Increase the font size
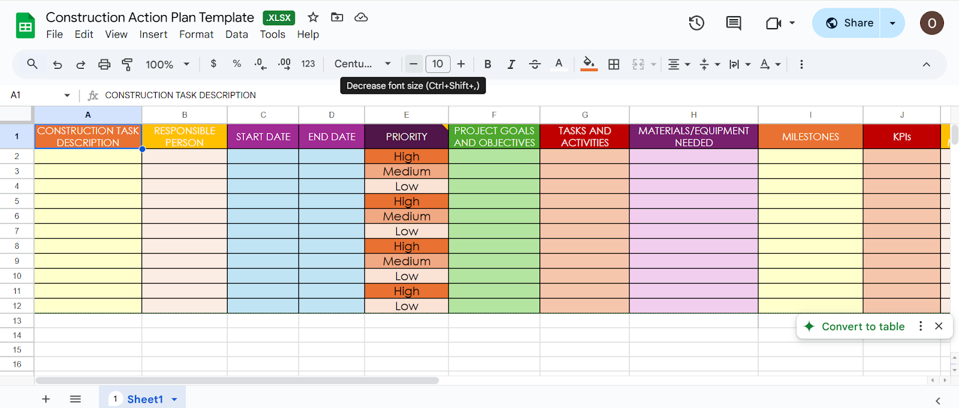This screenshot has width=959, height=408. [461, 64]
